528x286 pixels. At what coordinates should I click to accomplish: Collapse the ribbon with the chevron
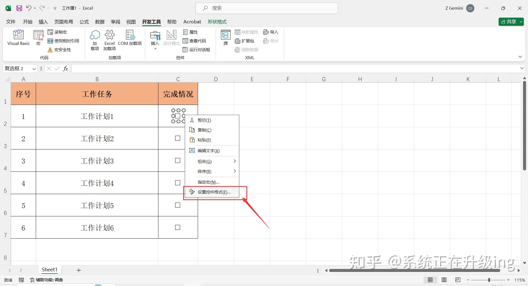click(x=520, y=57)
